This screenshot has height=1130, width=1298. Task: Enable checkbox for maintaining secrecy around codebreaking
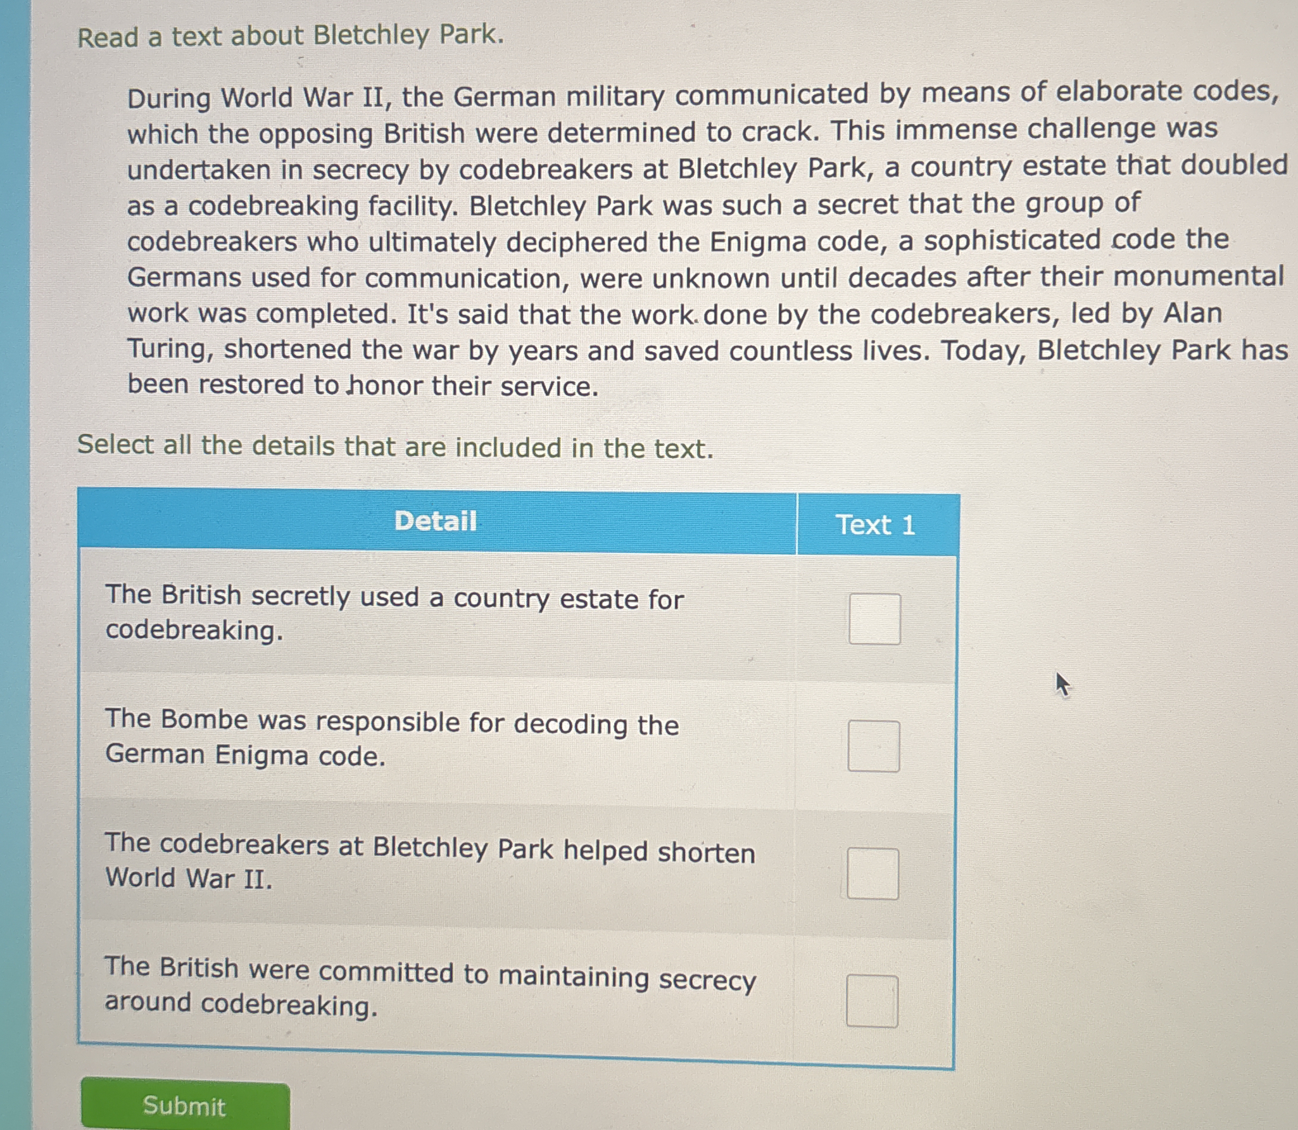(x=872, y=1001)
